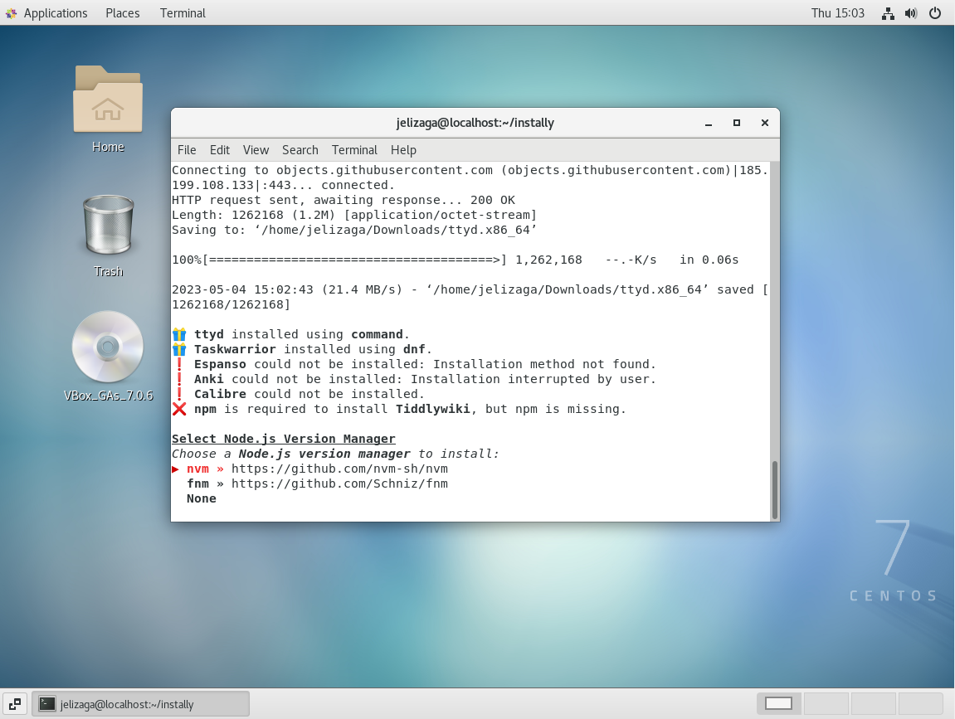Click the Thu 15:03 clock
955x719 pixels.
click(x=837, y=12)
